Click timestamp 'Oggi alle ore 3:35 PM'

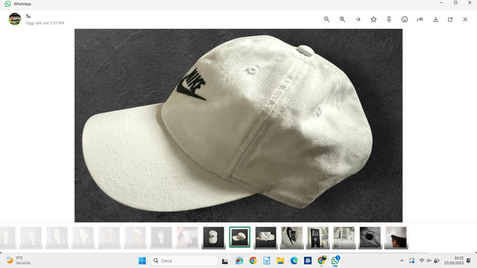click(x=45, y=23)
